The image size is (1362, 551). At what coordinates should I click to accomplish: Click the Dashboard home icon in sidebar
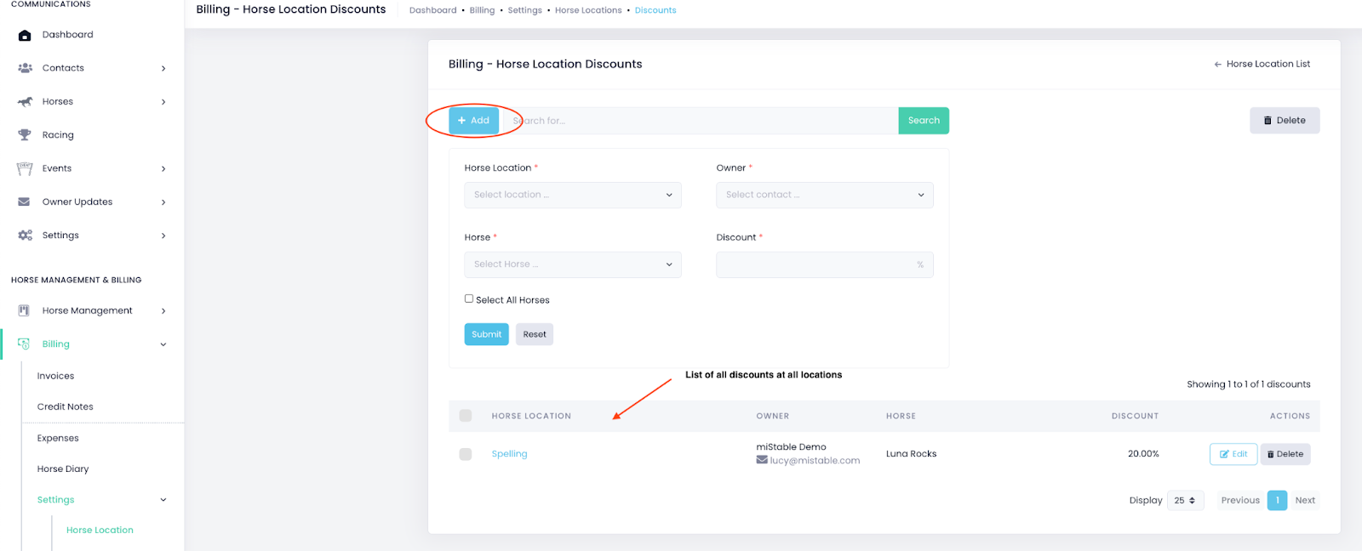pos(25,35)
